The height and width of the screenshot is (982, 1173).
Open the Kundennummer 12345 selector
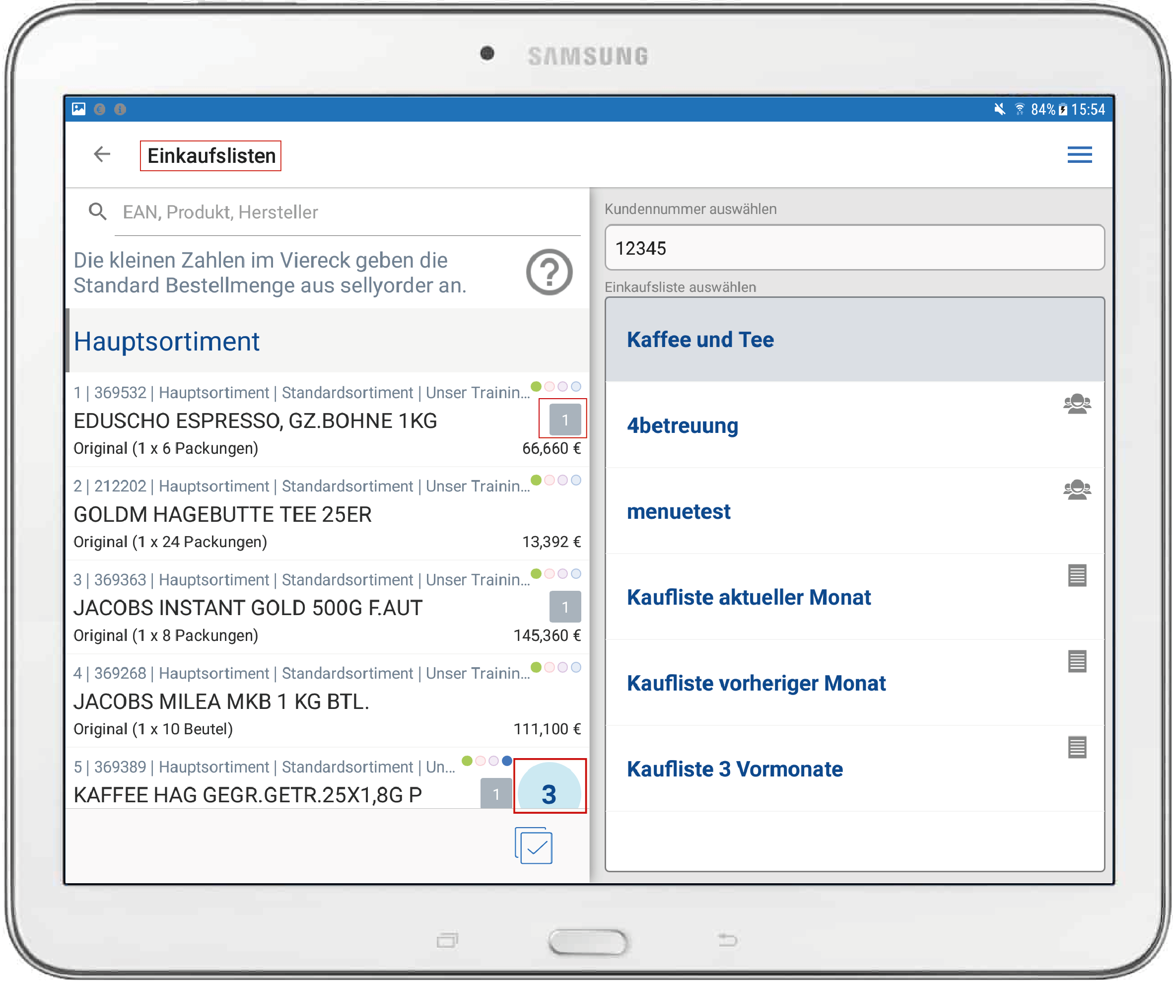point(855,248)
